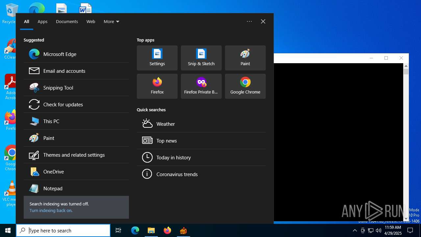Open the Windows Start menu
The width and height of the screenshot is (421, 237).
pyautogui.click(x=8, y=230)
